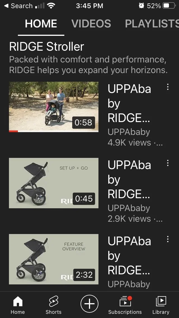The width and height of the screenshot is (179, 318).
Task: Switch to the PLAYLISTS tab
Action: click(x=152, y=24)
